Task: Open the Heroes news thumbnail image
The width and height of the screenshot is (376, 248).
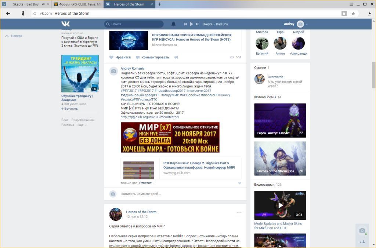Action: point(129,40)
